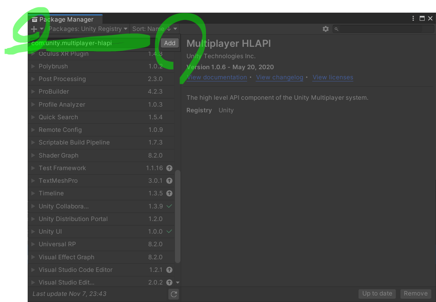Open the View documentation link
Screen dimensions: 436x302
tap(217, 77)
